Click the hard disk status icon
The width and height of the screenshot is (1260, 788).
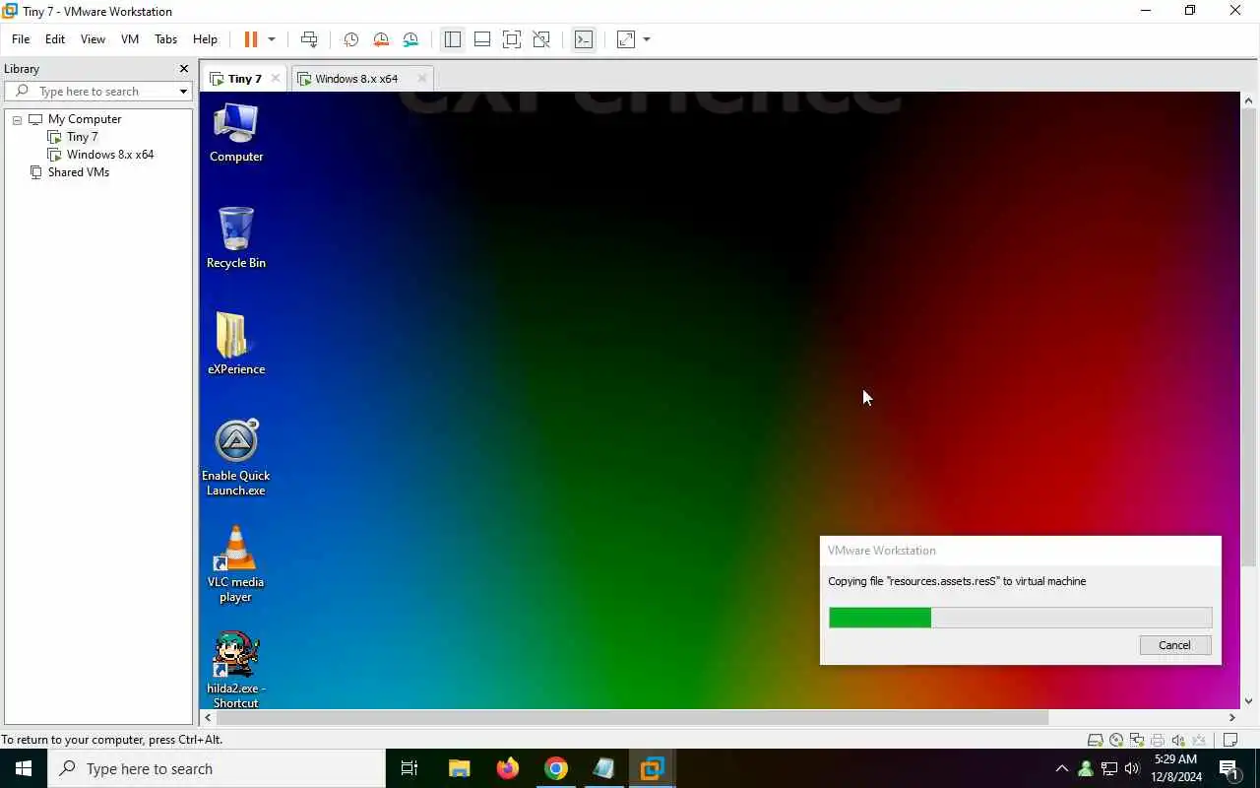point(1095,740)
